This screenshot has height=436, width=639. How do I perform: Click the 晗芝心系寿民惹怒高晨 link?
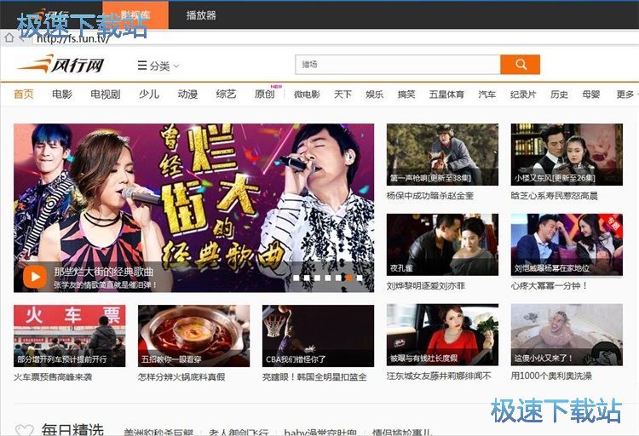[555, 196]
